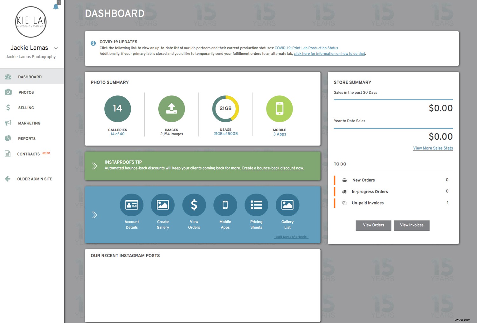Open the Marketing section

click(x=29, y=123)
